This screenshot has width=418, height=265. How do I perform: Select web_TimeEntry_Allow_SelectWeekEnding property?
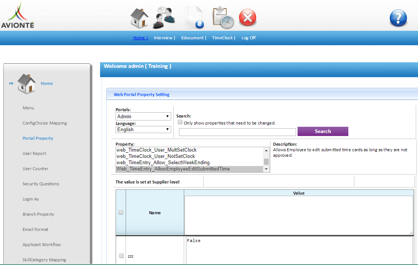point(189,163)
